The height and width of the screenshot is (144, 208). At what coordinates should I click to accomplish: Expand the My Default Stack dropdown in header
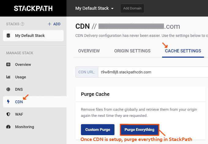pyautogui.click(x=95, y=8)
